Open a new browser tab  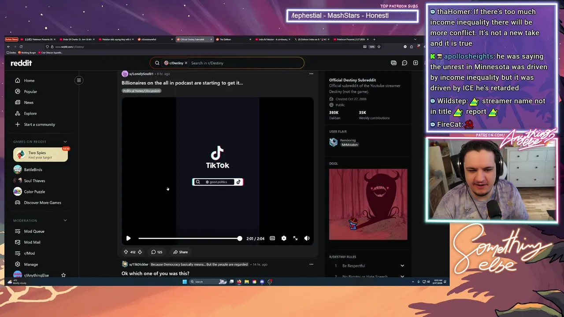(x=374, y=39)
